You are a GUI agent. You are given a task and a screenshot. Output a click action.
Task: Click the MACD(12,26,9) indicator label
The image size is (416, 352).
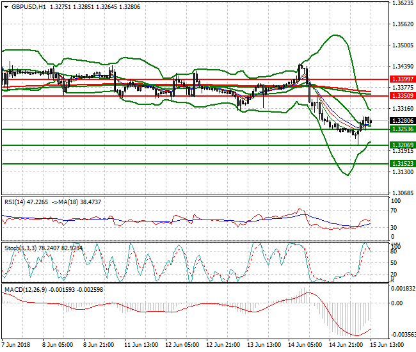[26, 289]
